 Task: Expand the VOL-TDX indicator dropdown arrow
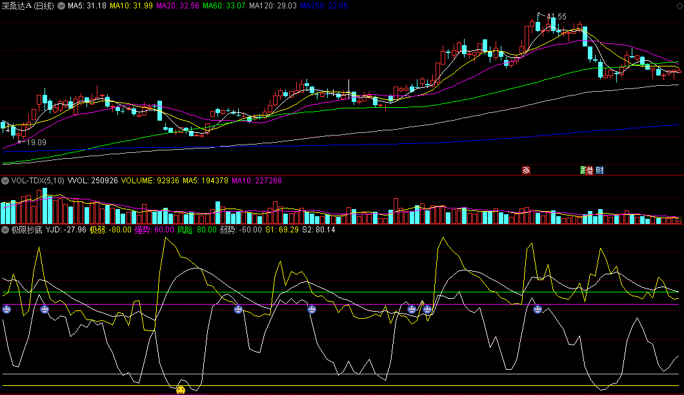[x=5, y=181]
